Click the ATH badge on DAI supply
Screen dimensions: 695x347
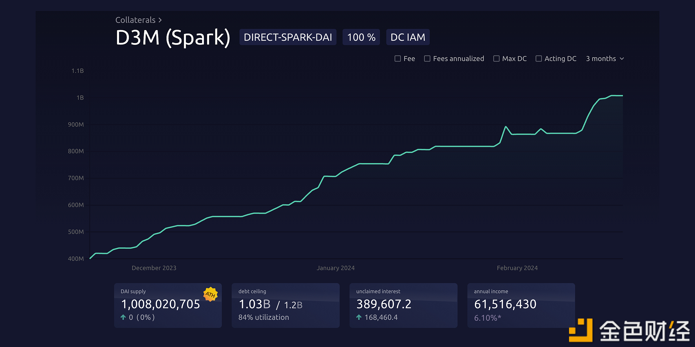211,294
